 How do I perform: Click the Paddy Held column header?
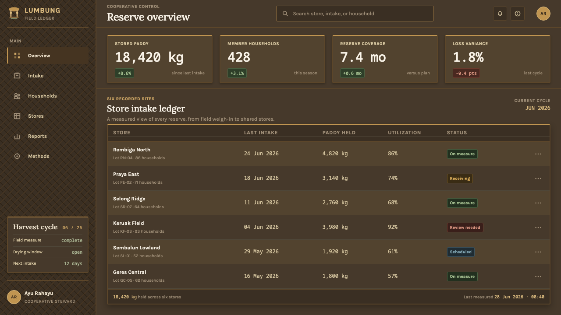(x=339, y=133)
